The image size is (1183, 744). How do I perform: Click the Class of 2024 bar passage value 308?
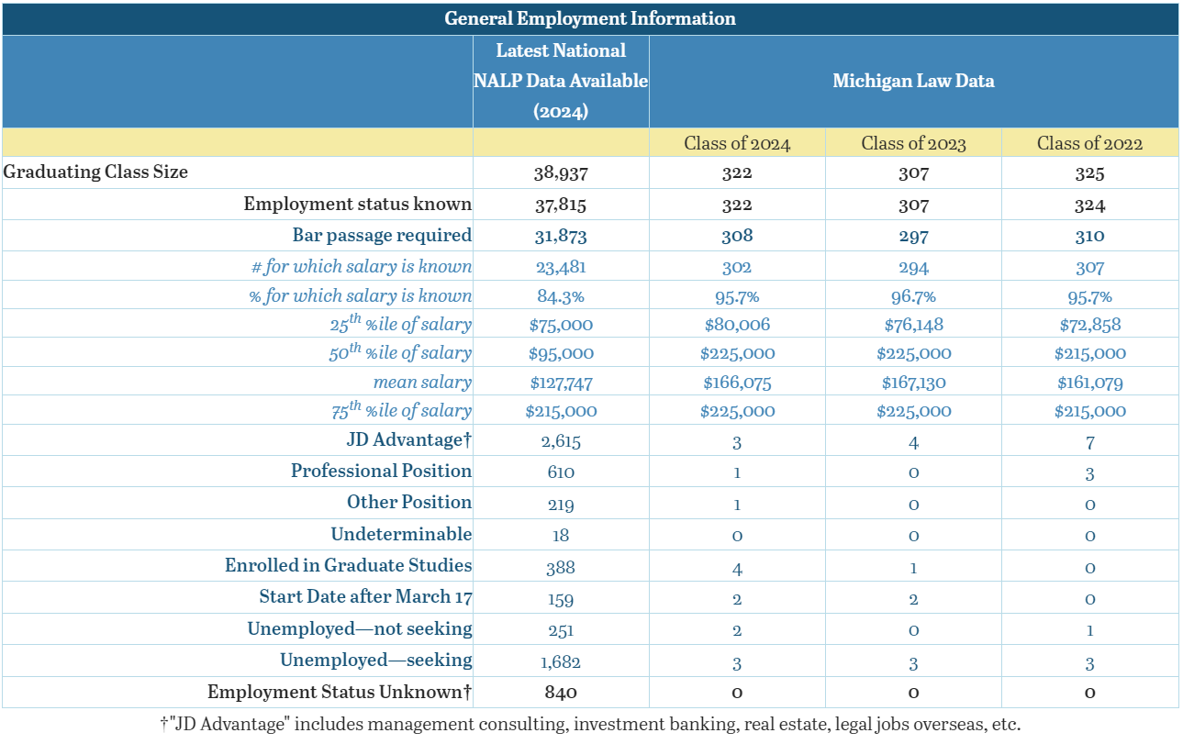tap(737, 236)
